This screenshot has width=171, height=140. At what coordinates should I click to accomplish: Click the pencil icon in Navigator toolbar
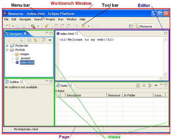click(x=43, y=40)
